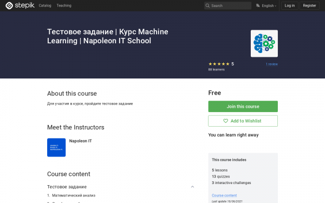Viewport: 325px width, 203px height.
Task: Follow the Course content link
Action: (224, 195)
